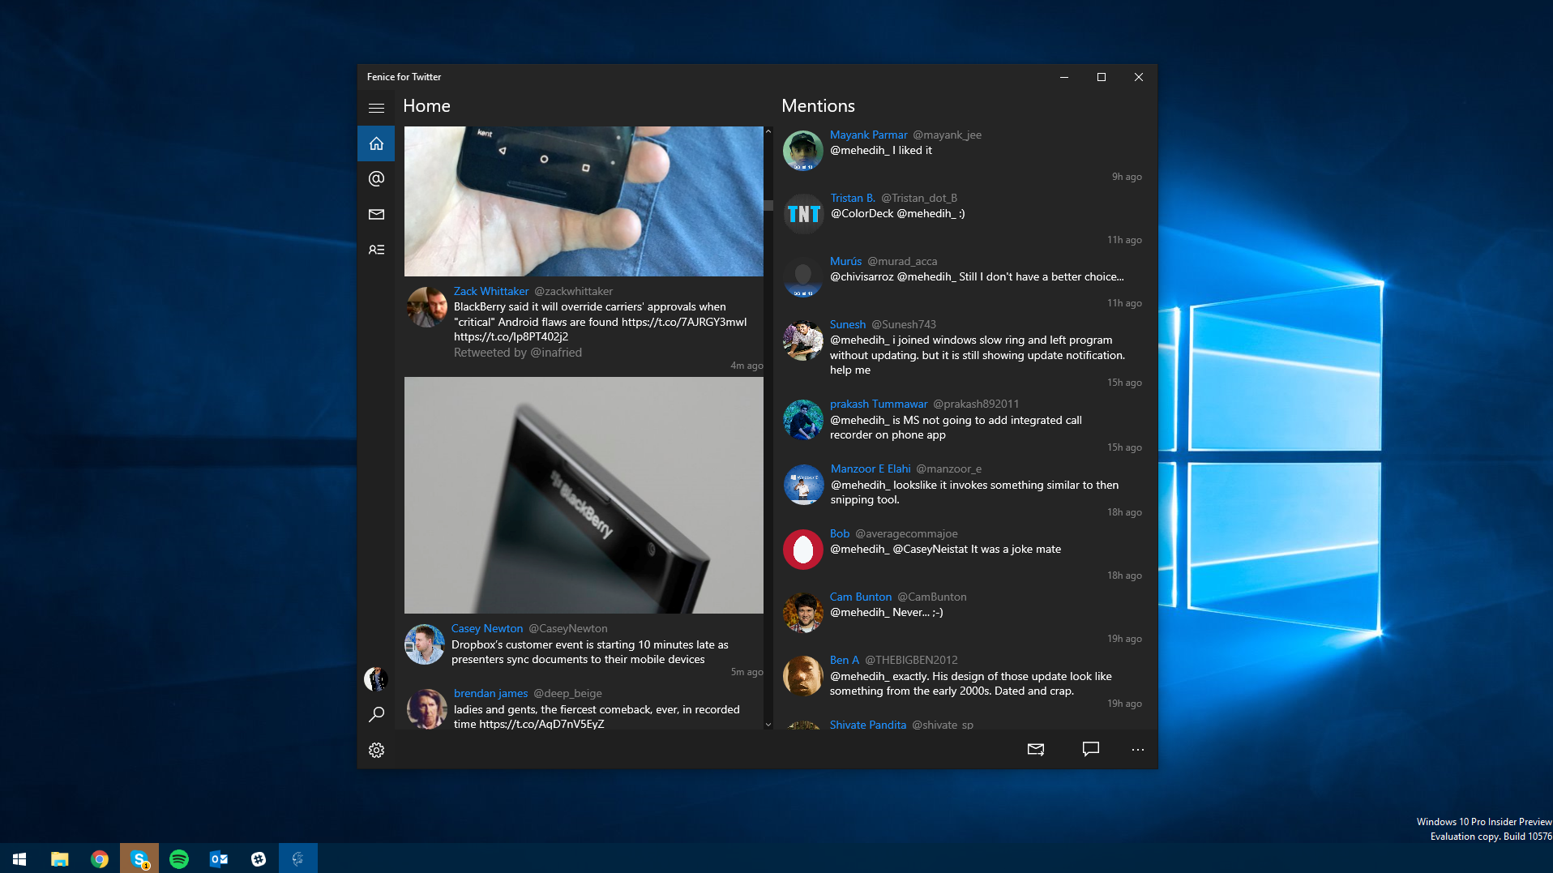Open Skype from the taskbar
Screen dimensions: 1553x873
(139, 858)
